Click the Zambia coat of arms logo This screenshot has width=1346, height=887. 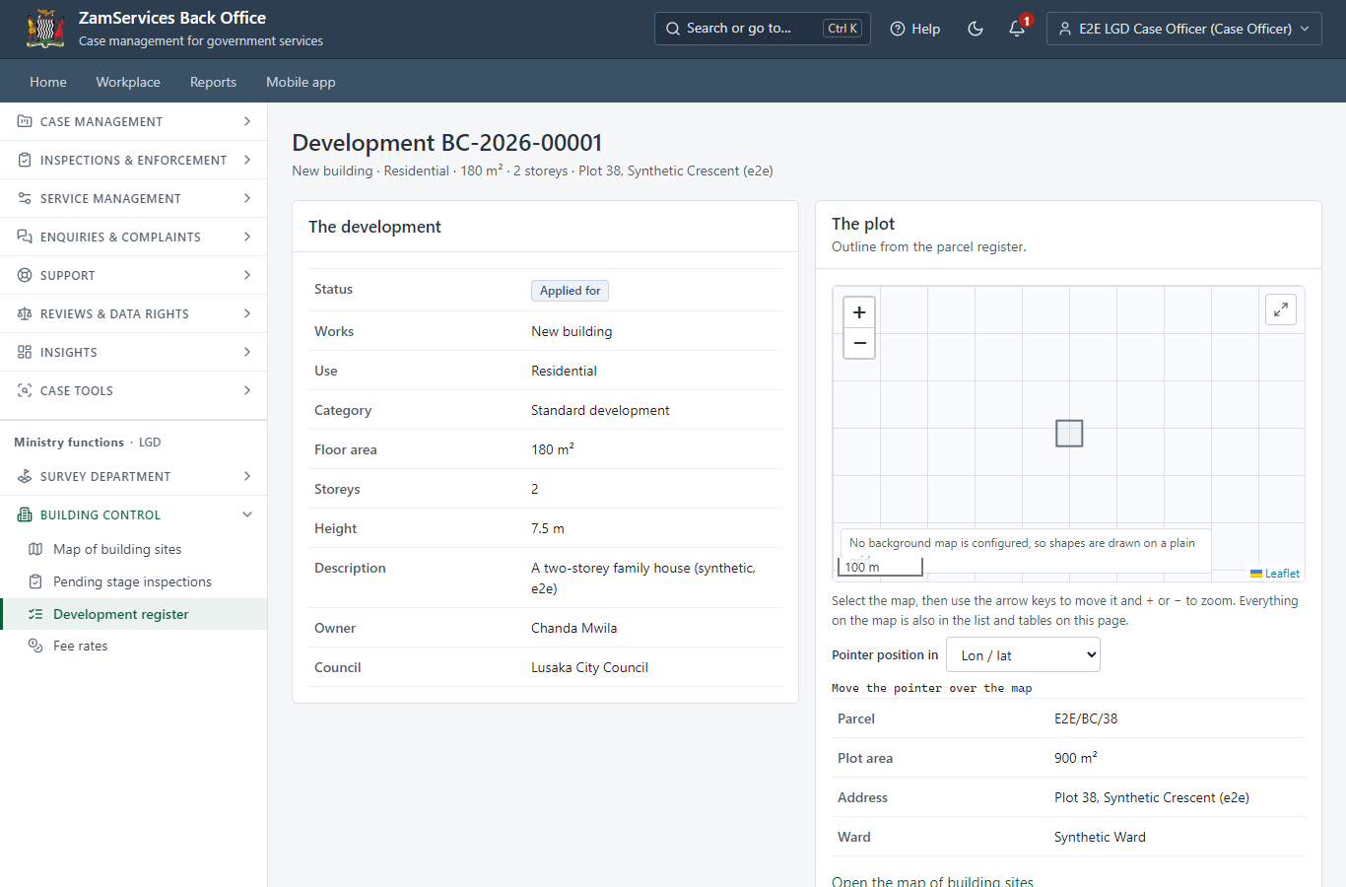tap(45, 29)
